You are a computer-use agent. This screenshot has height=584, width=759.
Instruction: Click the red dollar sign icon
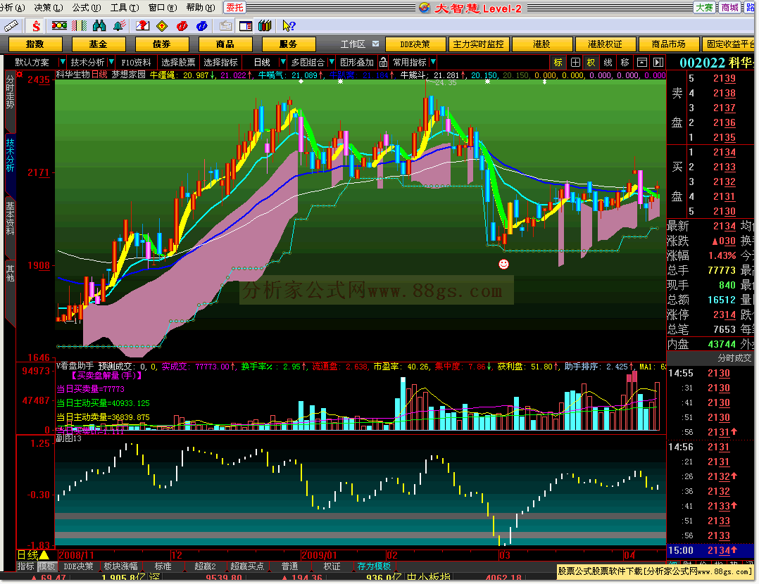coord(36,25)
